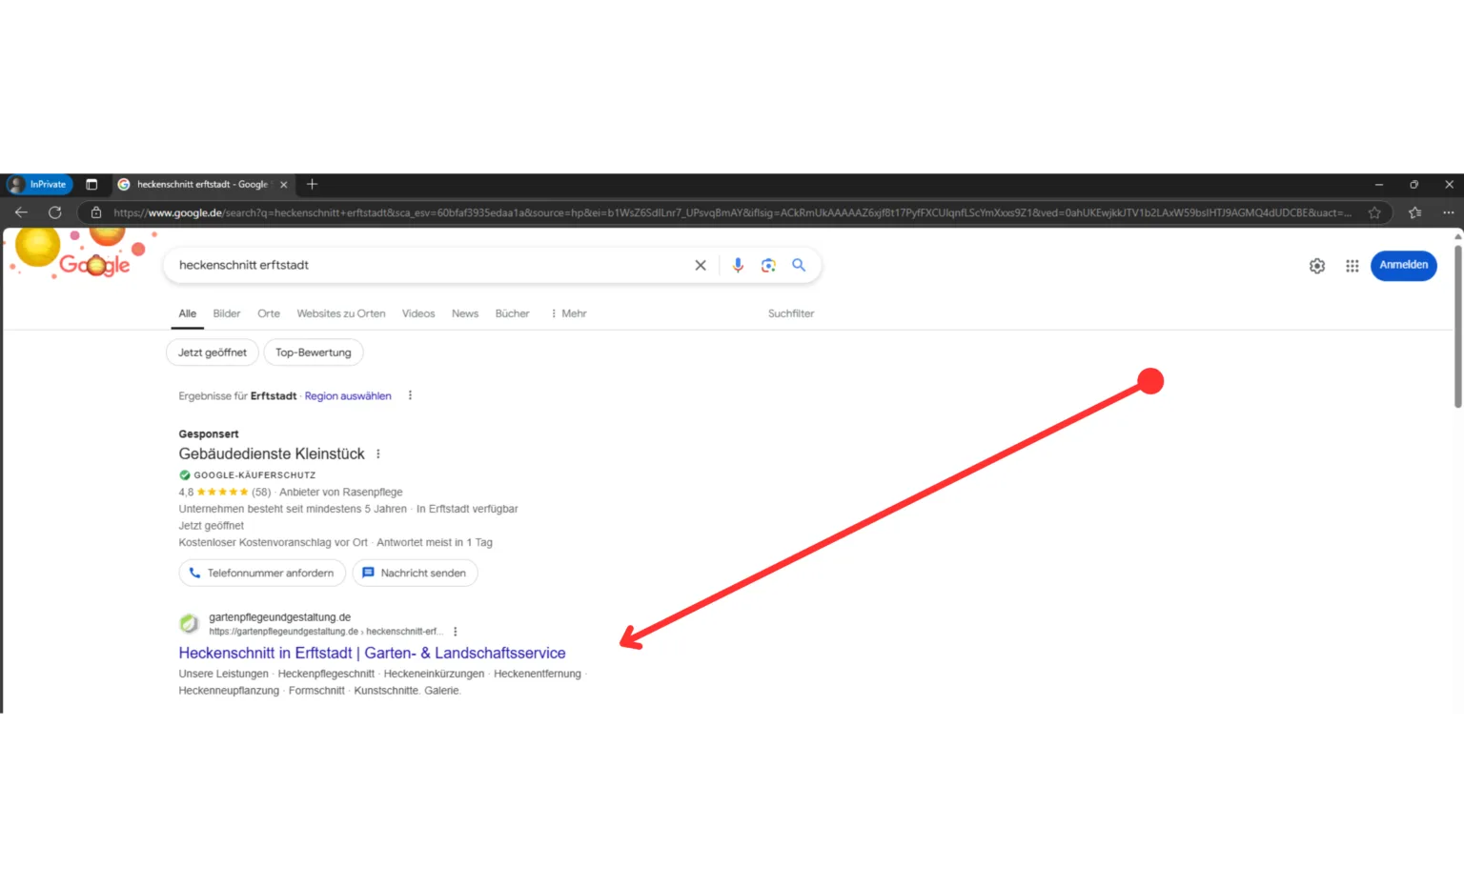The height and width of the screenshot is (887, 1464).
Task: Close the heckenschnitt erftstadt tab
Action: tap(283, 185)
